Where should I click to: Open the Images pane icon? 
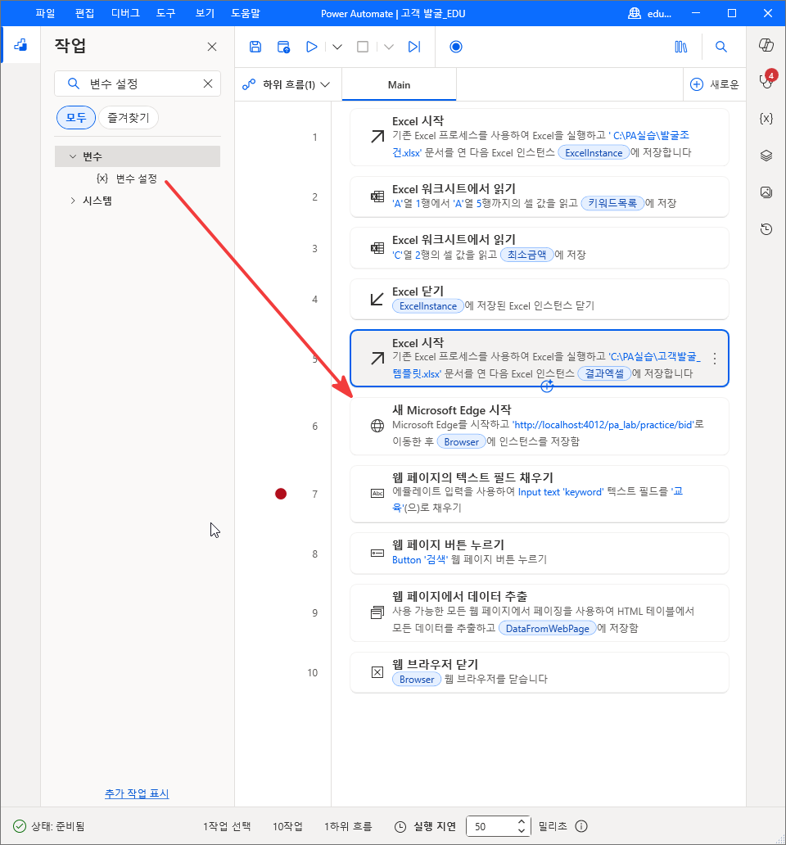(x=766, y=192)
